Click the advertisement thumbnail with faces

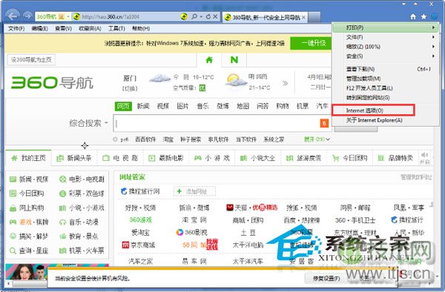click(x=26, y=271)
